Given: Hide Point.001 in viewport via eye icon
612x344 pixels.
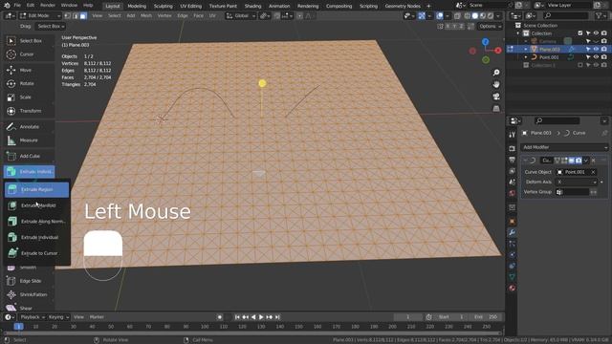Looking at the screenshot, I should [x=596, y=57].
